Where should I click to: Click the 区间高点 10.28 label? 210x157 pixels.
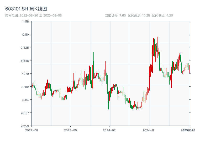tap(139, 15)
